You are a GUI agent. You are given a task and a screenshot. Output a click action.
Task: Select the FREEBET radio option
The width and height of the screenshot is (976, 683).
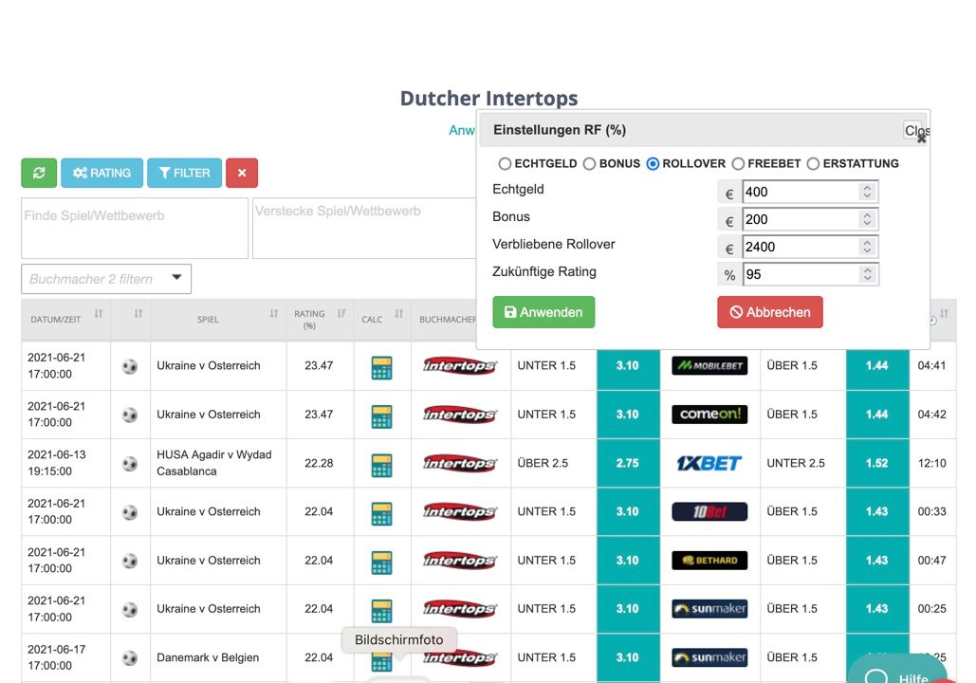(738, 164)
